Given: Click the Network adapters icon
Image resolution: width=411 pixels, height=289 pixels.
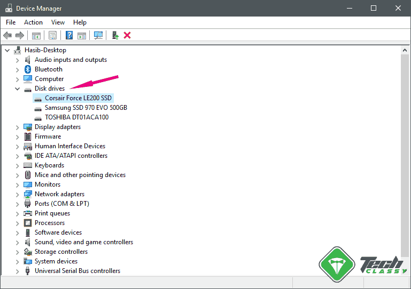Looking at the screenshot, I should tap(27, 194).
